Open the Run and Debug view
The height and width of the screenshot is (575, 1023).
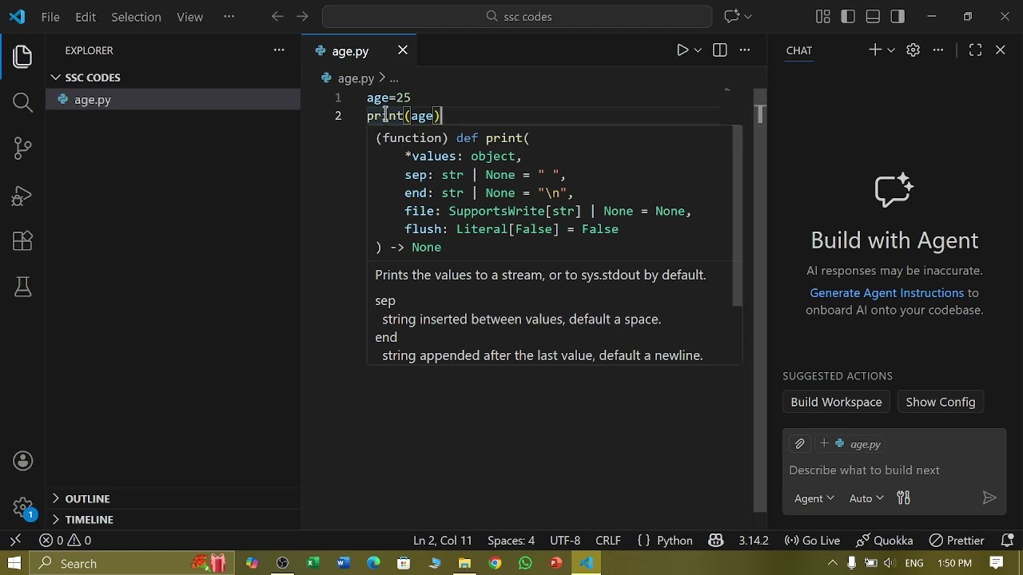(22, 195)
